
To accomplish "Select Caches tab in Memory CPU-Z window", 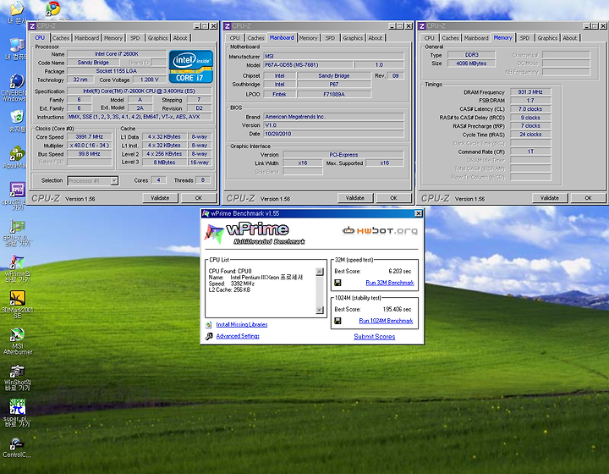I will click(450, 38).
